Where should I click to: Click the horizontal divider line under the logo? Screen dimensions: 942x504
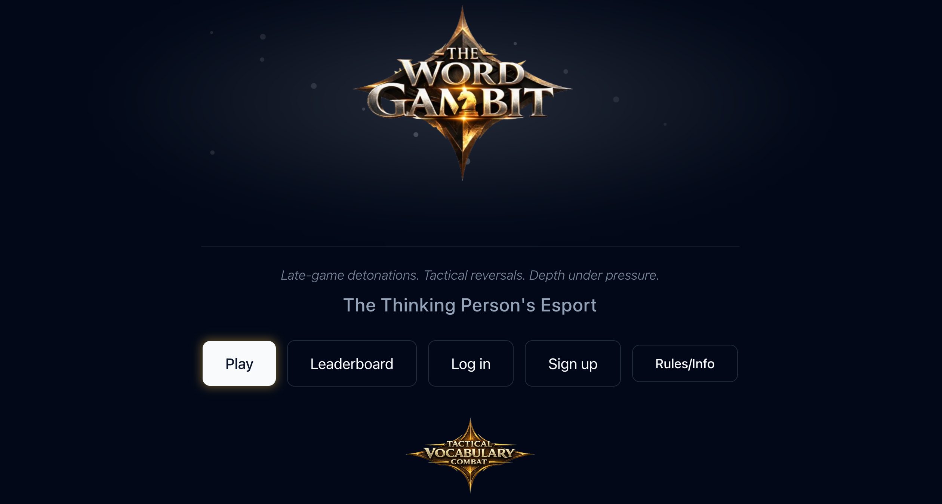(470, 246)
